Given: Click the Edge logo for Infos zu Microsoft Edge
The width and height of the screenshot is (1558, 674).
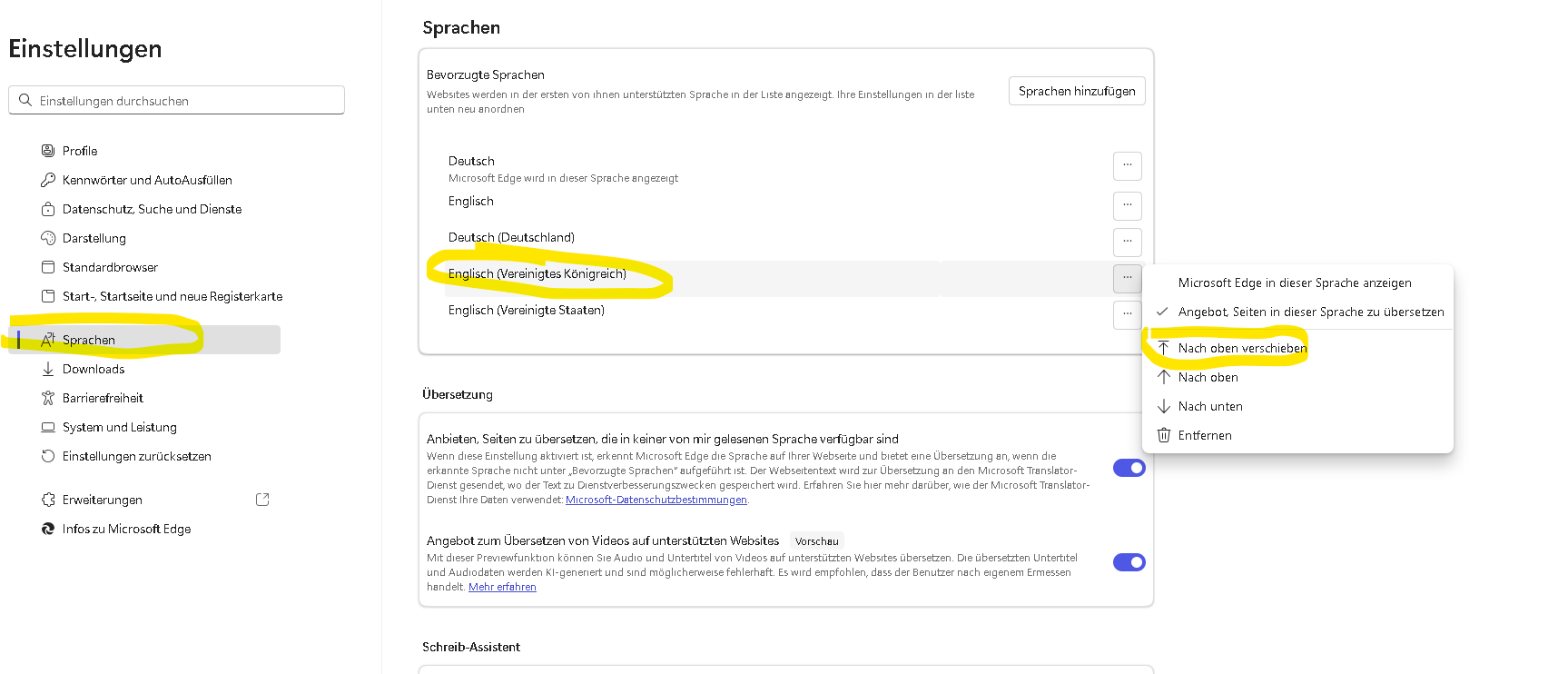Looking at the screenshot, I should click(48, 529).
